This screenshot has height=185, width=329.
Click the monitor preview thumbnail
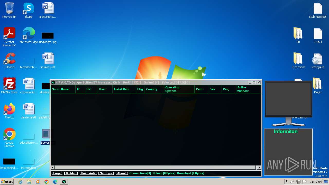pyautogui.click(x=288, y=99)
